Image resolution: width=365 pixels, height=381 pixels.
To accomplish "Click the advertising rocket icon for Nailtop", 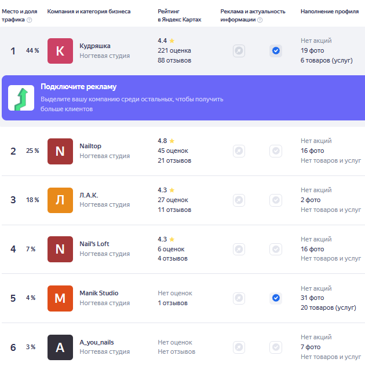I will click(x=239, y=151).
